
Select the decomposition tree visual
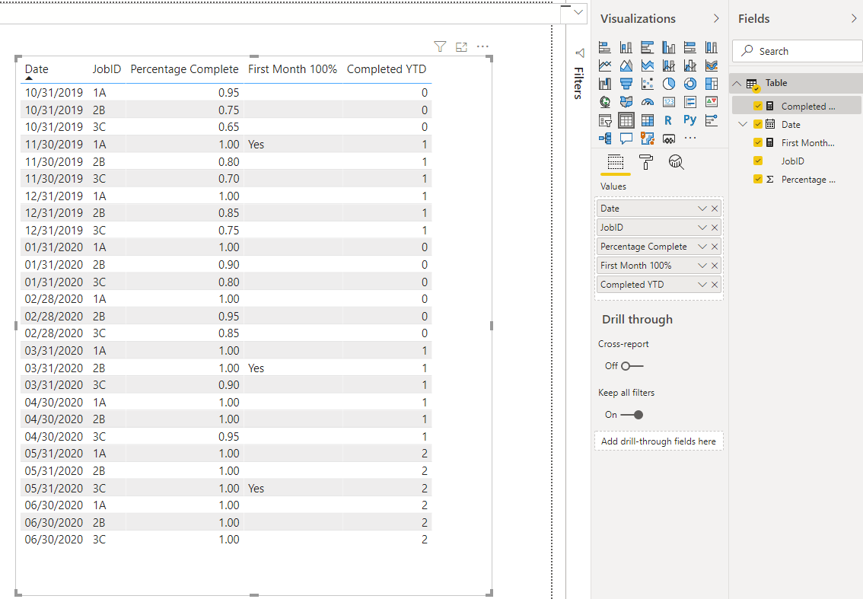coord(605,139)
